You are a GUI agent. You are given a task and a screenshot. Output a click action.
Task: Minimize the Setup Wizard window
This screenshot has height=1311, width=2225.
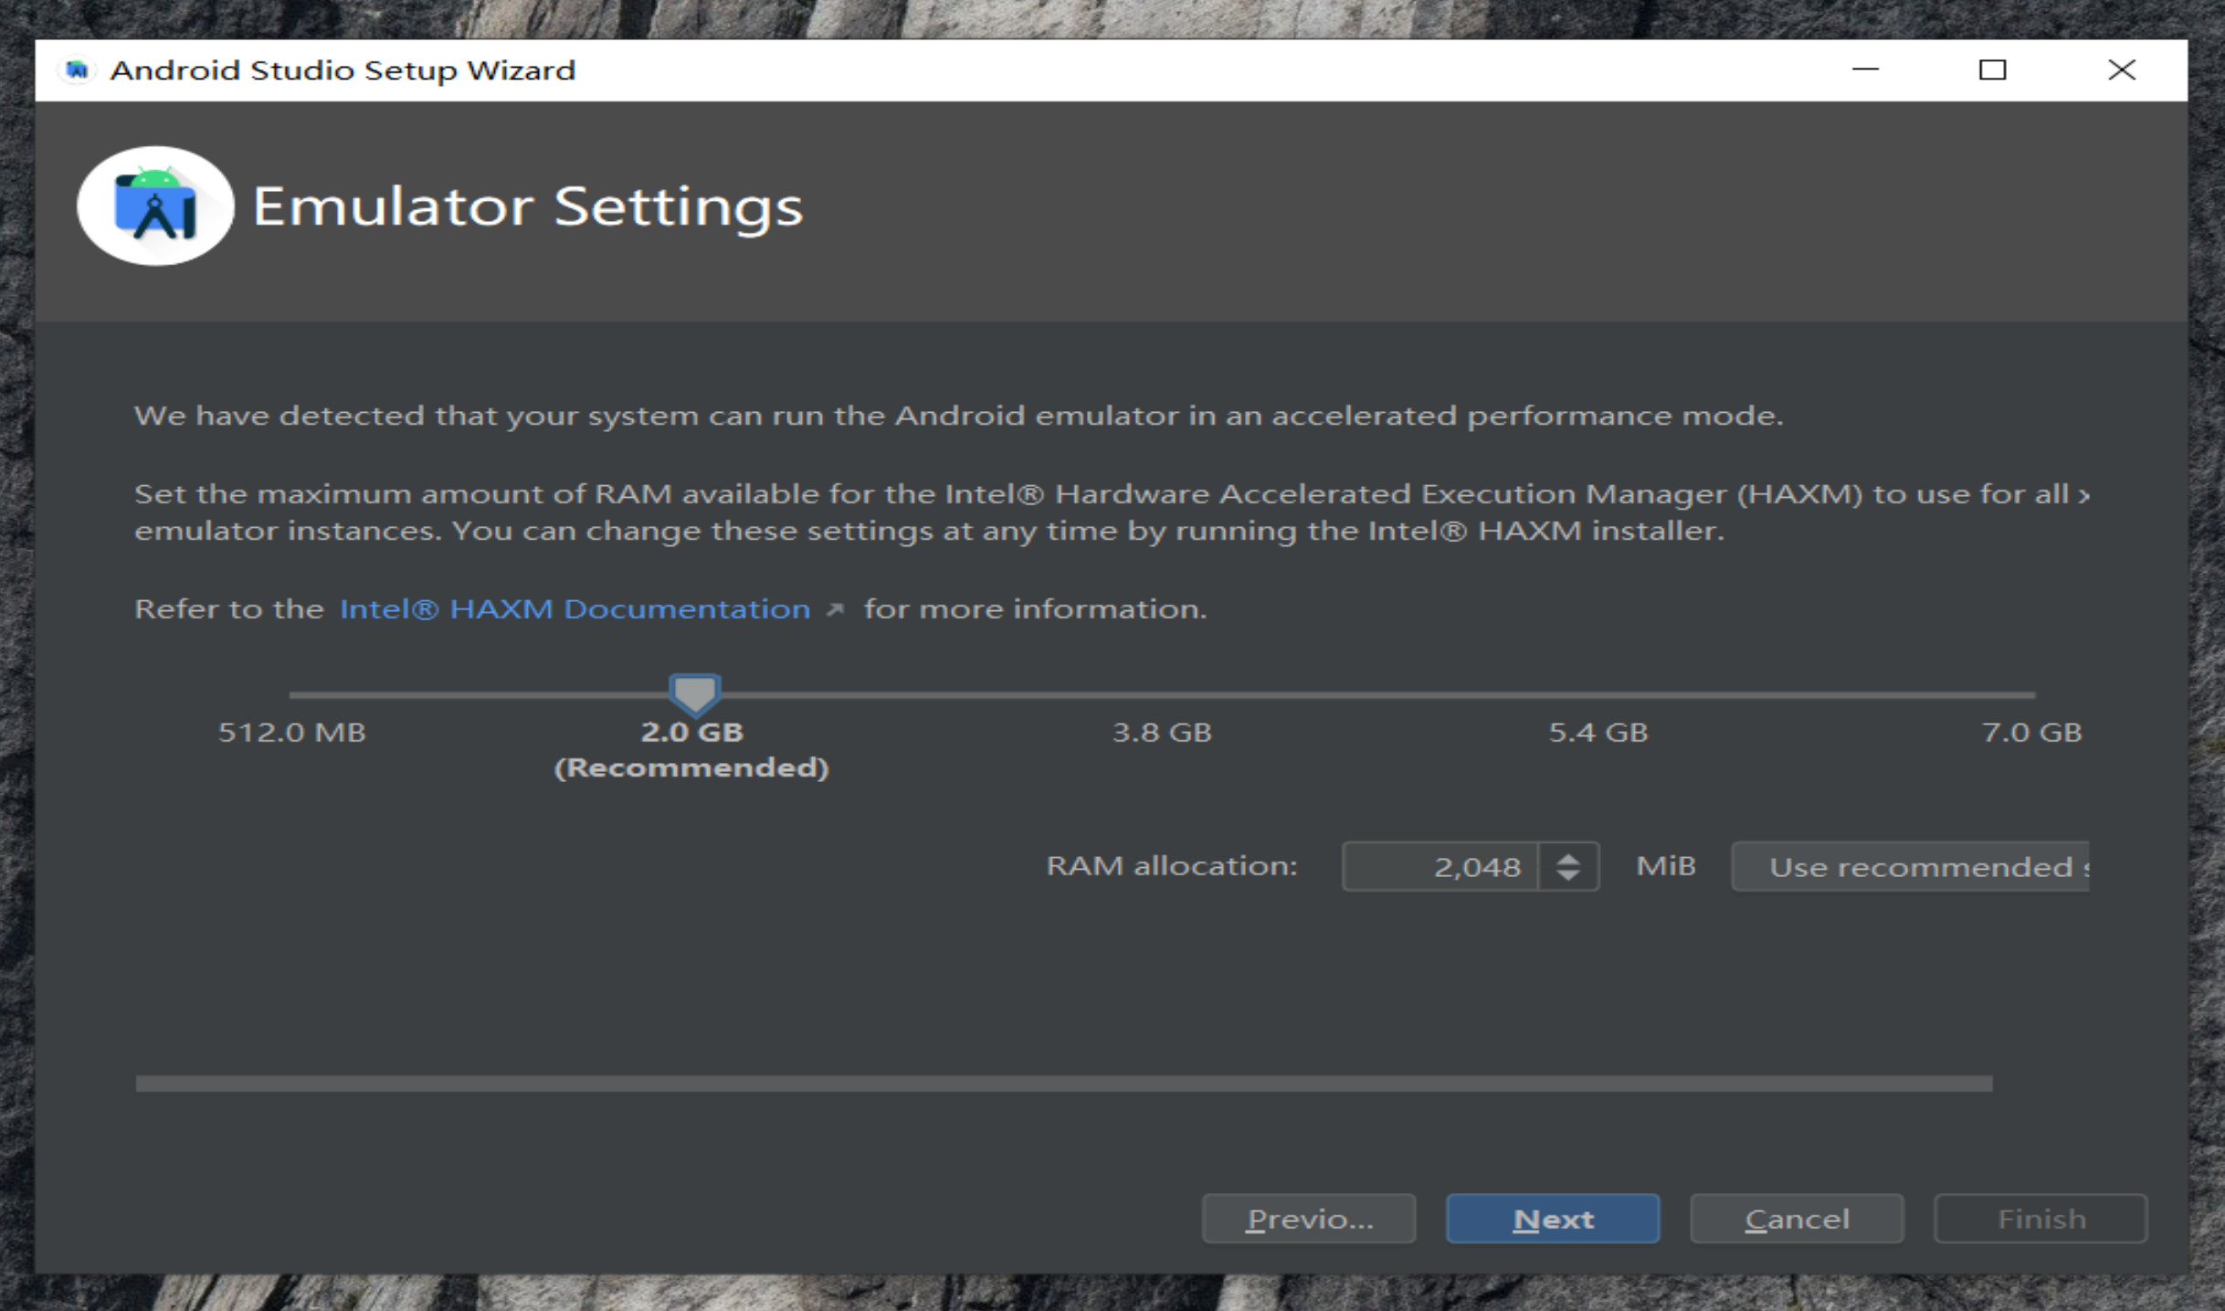point(1865,70)
